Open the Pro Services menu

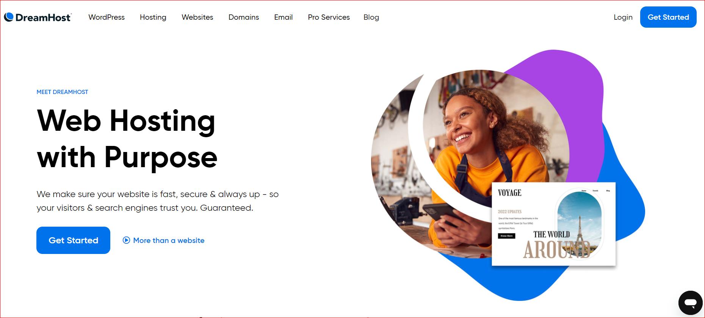[329, 17]
